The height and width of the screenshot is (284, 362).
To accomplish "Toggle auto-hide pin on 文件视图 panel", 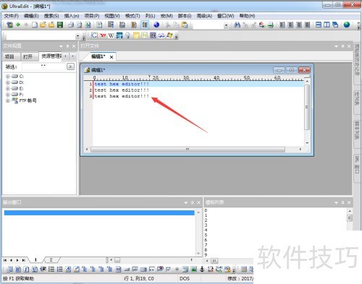I will pyautogui.click(x=67, y=46).
